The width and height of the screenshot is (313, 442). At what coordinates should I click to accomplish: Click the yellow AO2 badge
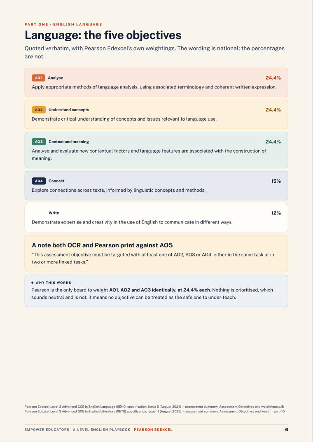(39, 109)
